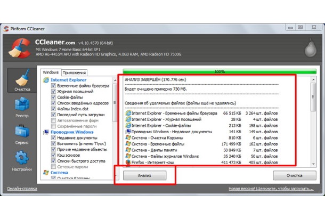Click the '171 499 КБ' size value

point(231,144)
